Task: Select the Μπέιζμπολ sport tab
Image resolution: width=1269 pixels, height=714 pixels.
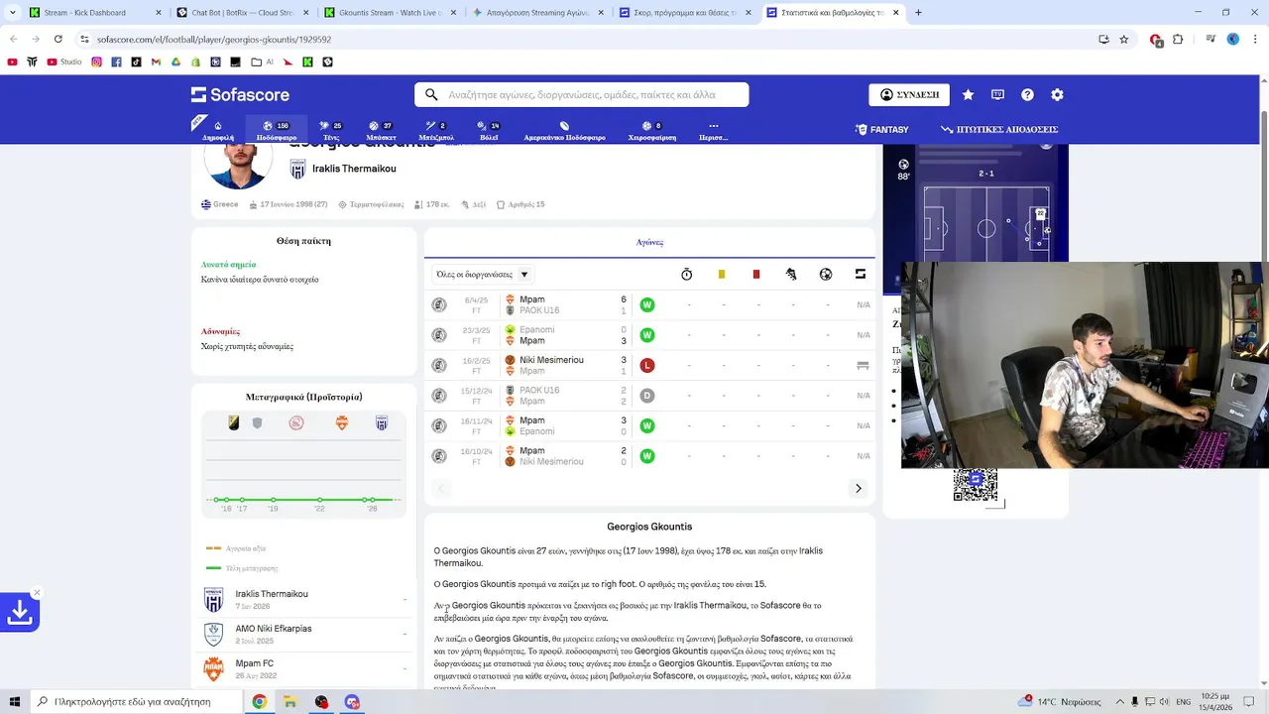Action: click(436, 130)
